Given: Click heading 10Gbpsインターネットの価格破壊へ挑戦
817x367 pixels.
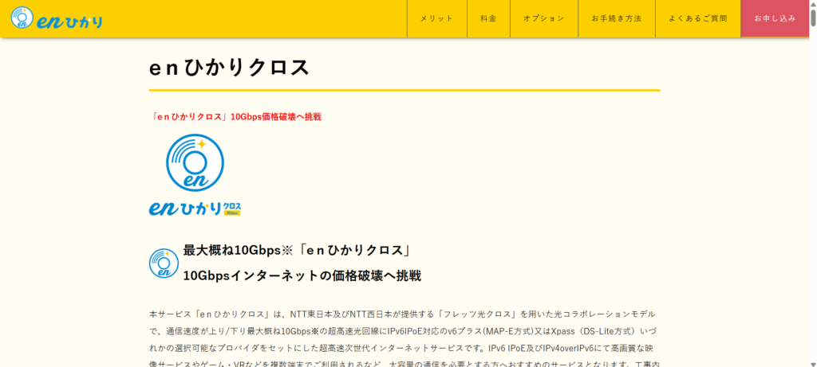Looking at the screenshot, I should 302,276.
